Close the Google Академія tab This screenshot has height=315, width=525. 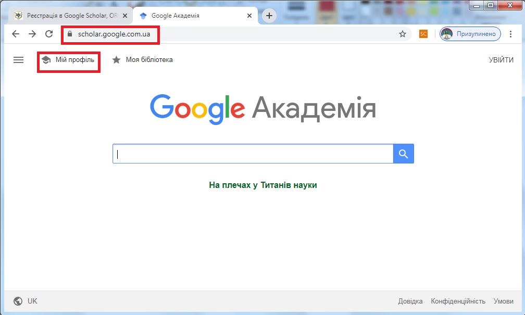249,16
